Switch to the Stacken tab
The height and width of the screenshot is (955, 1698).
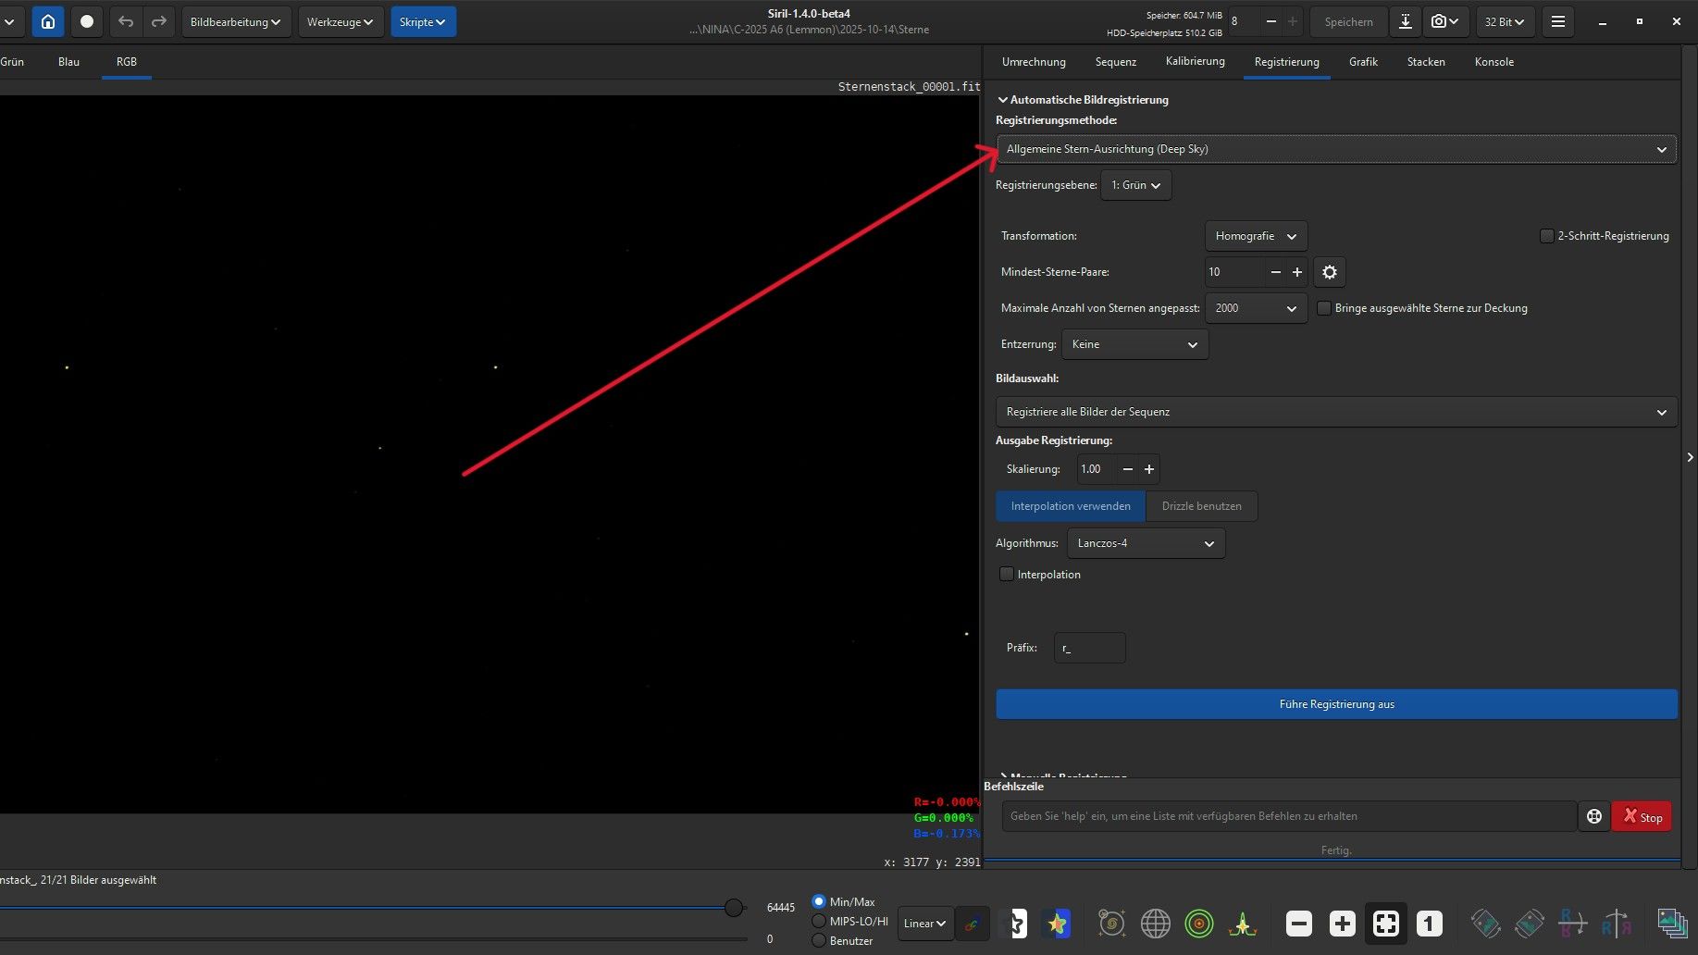(1425, 62)
